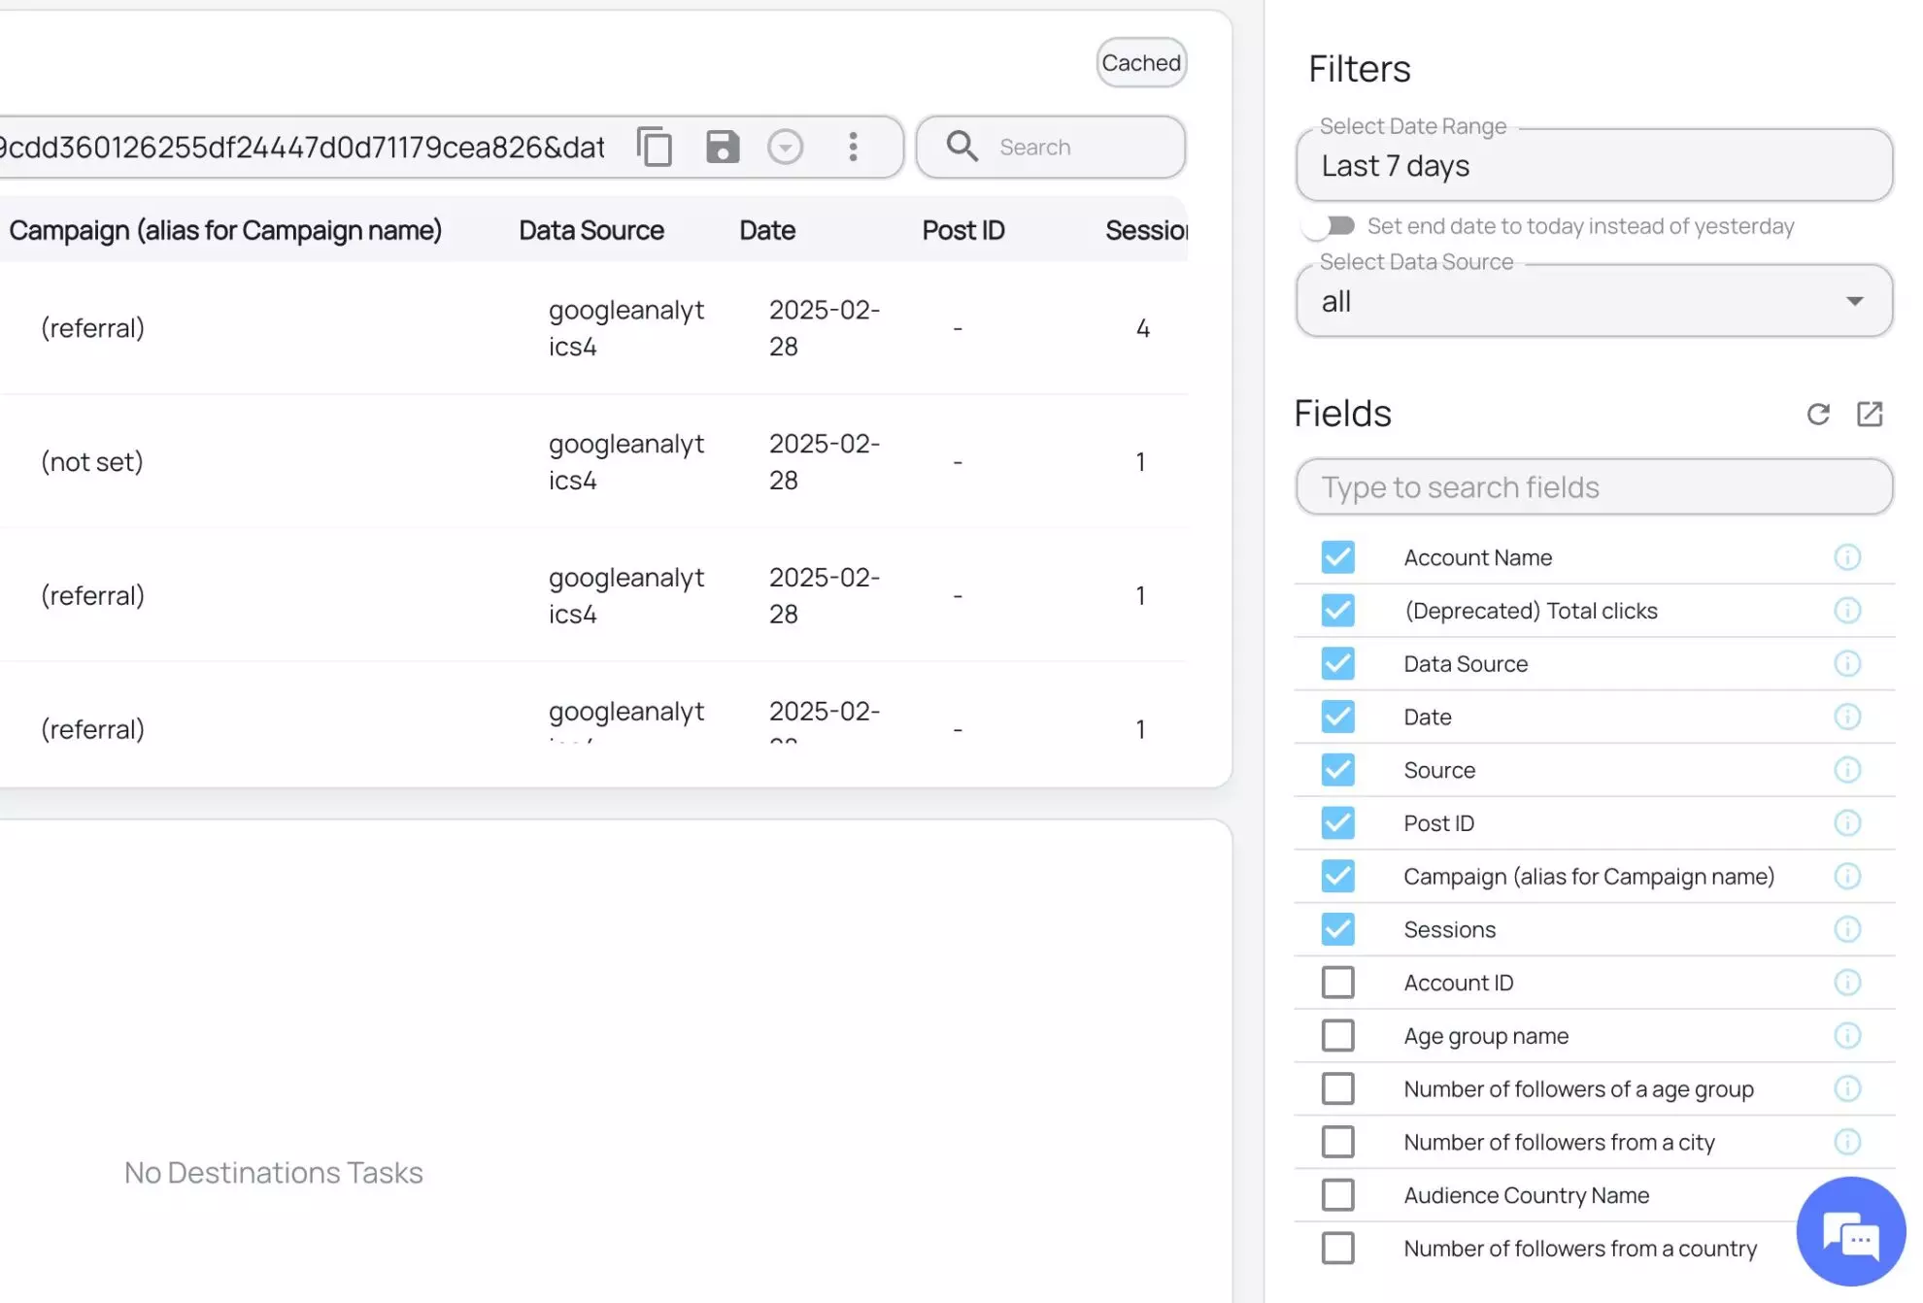Sort by Post ID column header
1923x1303 pixels.
[x=962, y=230]
